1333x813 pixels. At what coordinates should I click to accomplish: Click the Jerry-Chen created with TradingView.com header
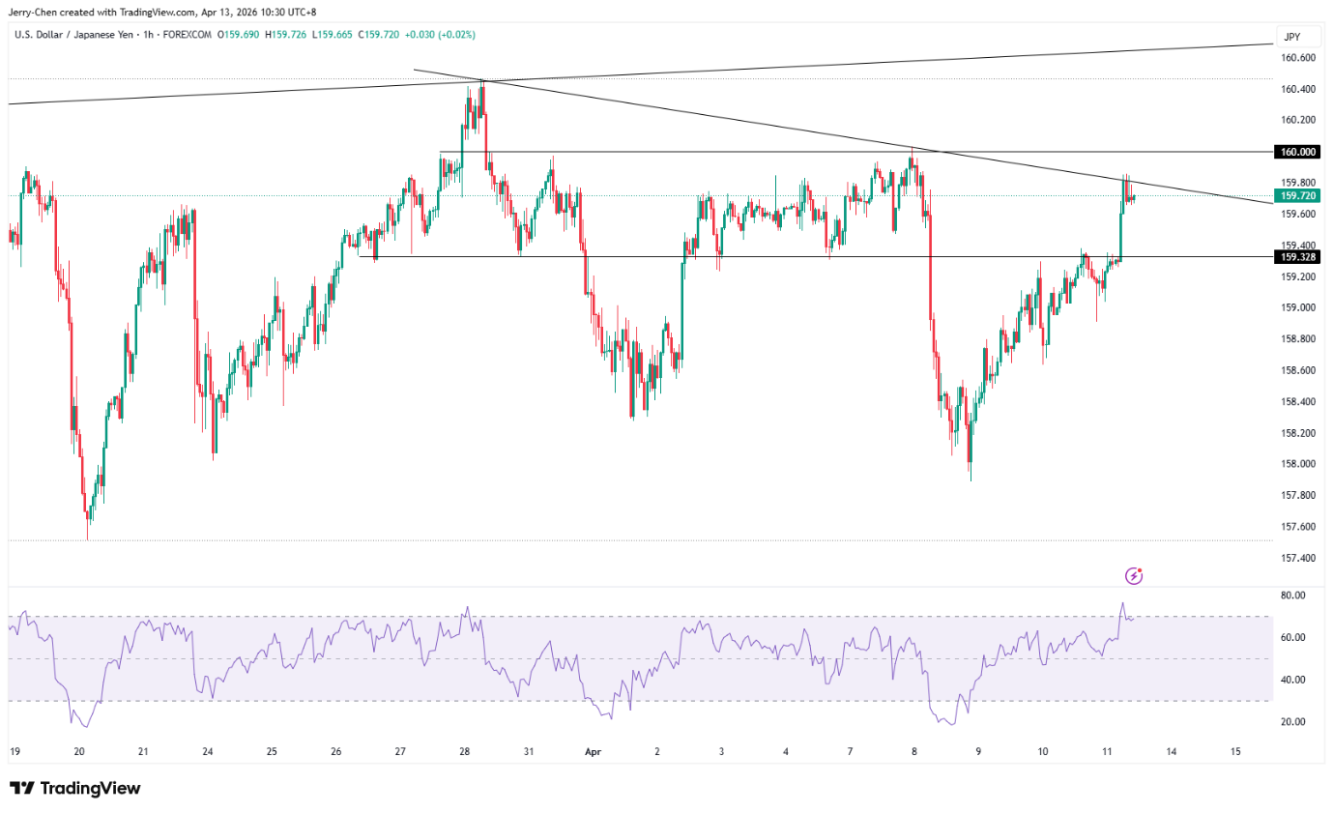tap(164, 12)
